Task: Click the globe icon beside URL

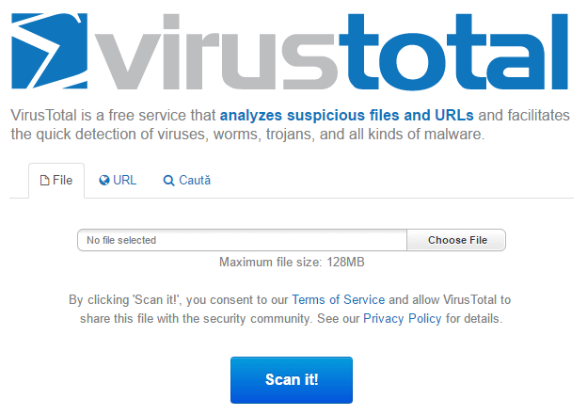Action: pyautogui.click(x=104, y=181)
